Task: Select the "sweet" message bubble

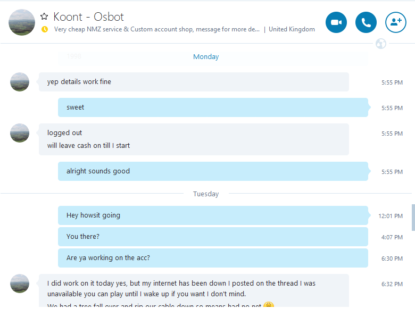Action: (x=213, y=107)
